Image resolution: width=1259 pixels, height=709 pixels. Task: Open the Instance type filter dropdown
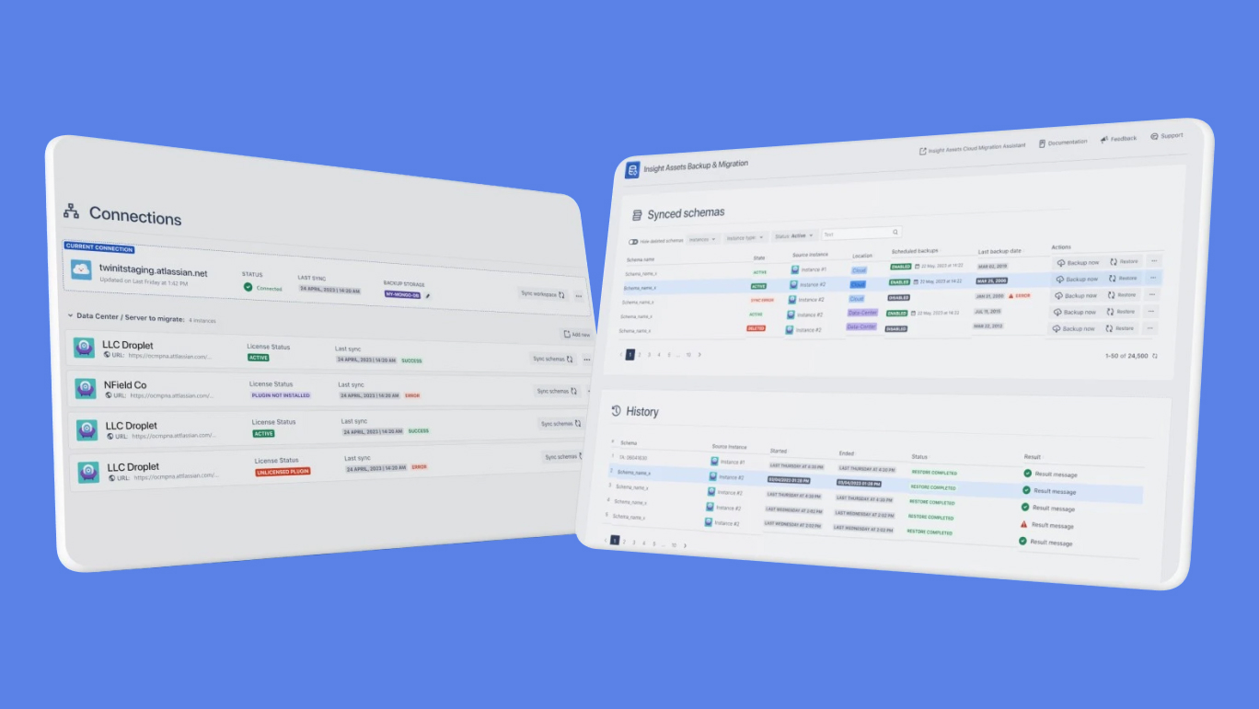coord(744,237)
